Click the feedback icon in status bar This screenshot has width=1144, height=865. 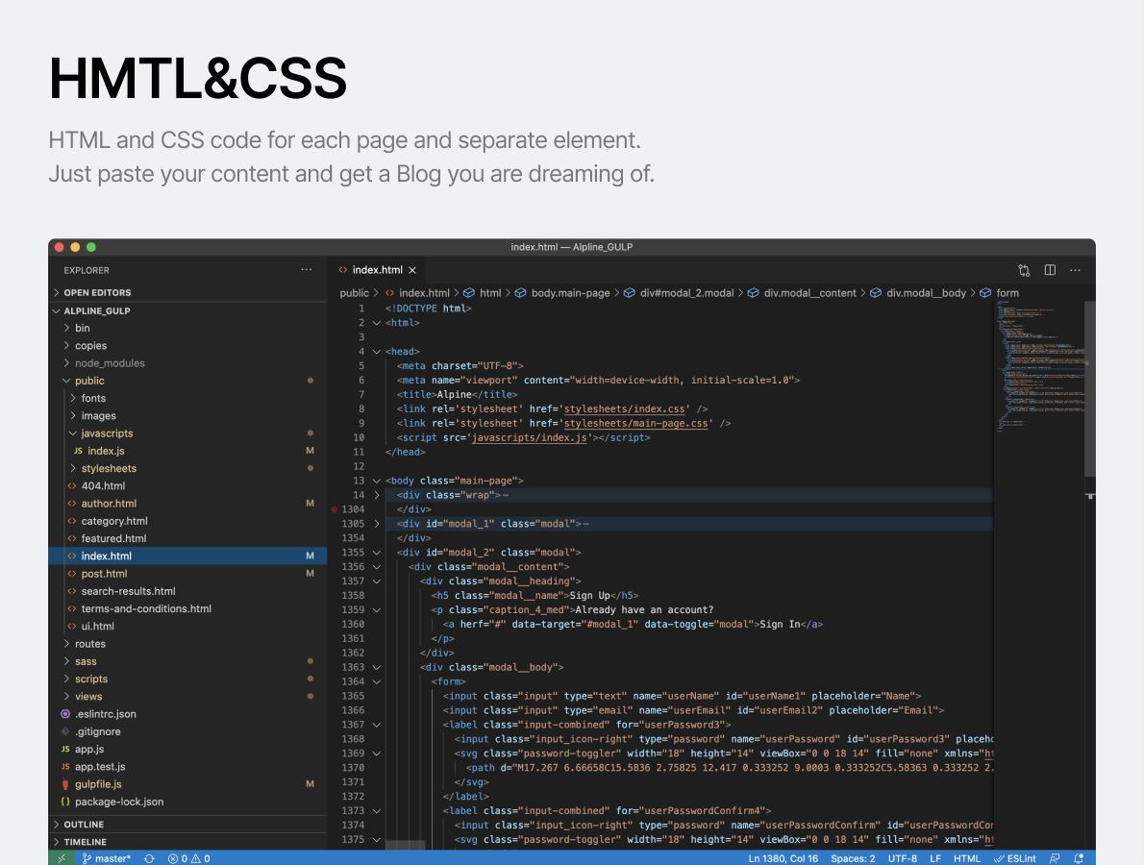pyautogui.click(x=1055, y=858)
